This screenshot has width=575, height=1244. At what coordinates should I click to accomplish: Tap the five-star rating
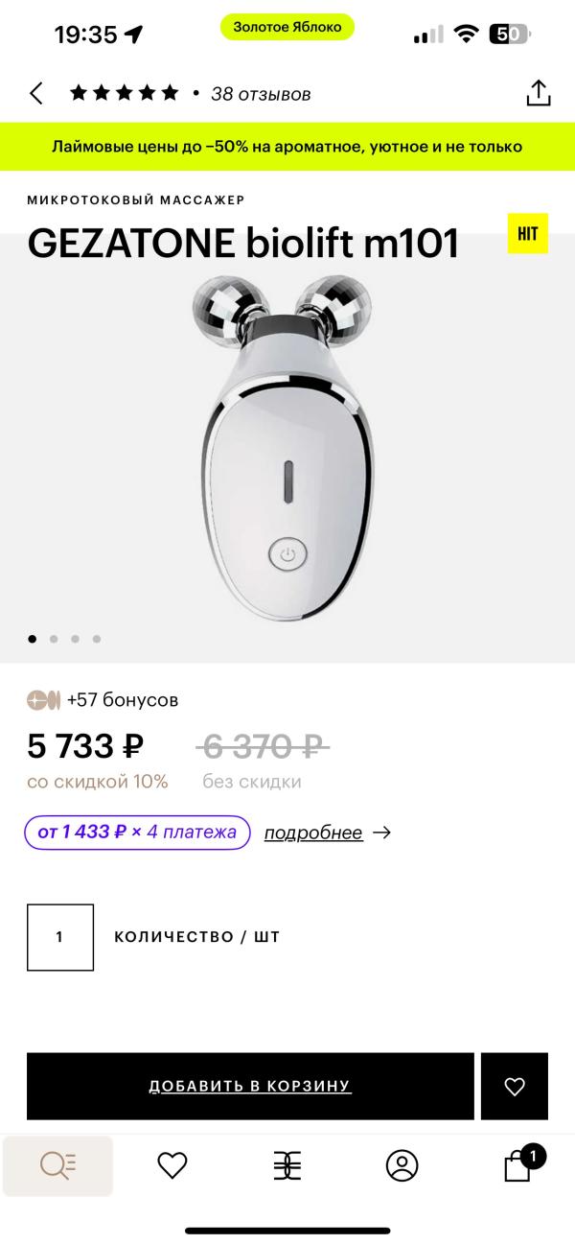(x=124, y=93)
